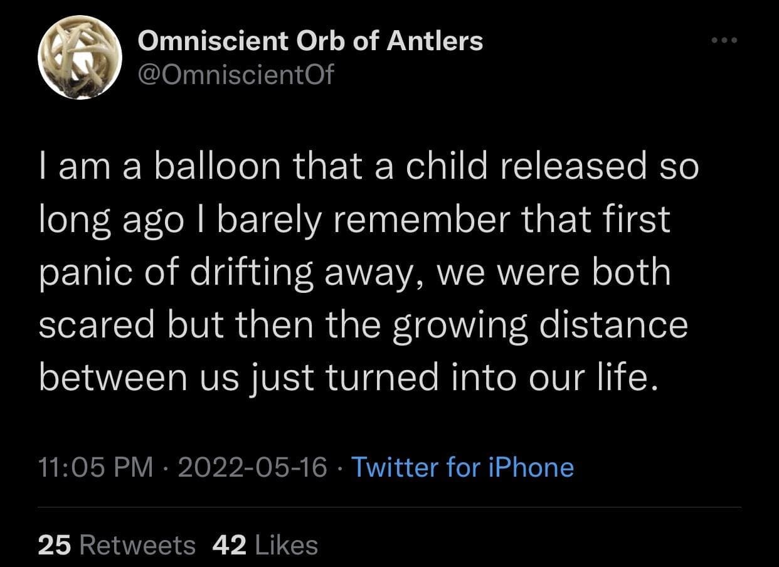Open the @OmniscientOf handle profile

236,75
